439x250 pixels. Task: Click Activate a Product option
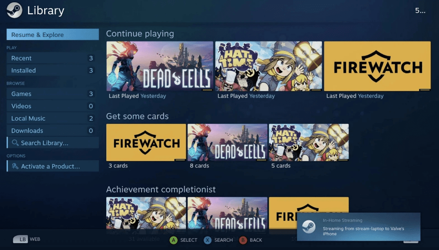[x=52, y=166]
